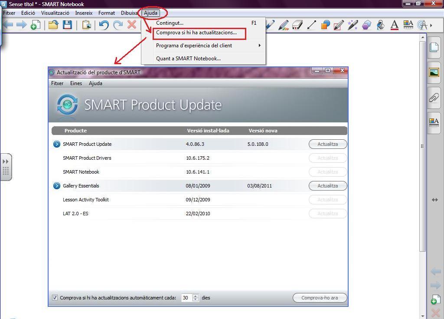444x319 pixels.
Task: Undo the last action
Action: point(104,25)
